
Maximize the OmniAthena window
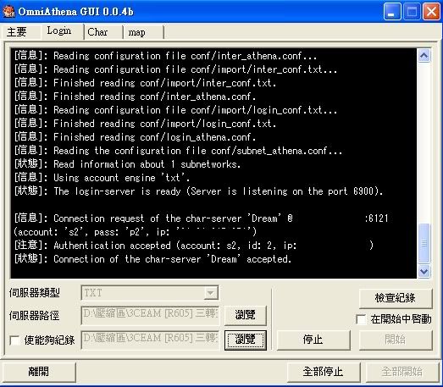412,12
